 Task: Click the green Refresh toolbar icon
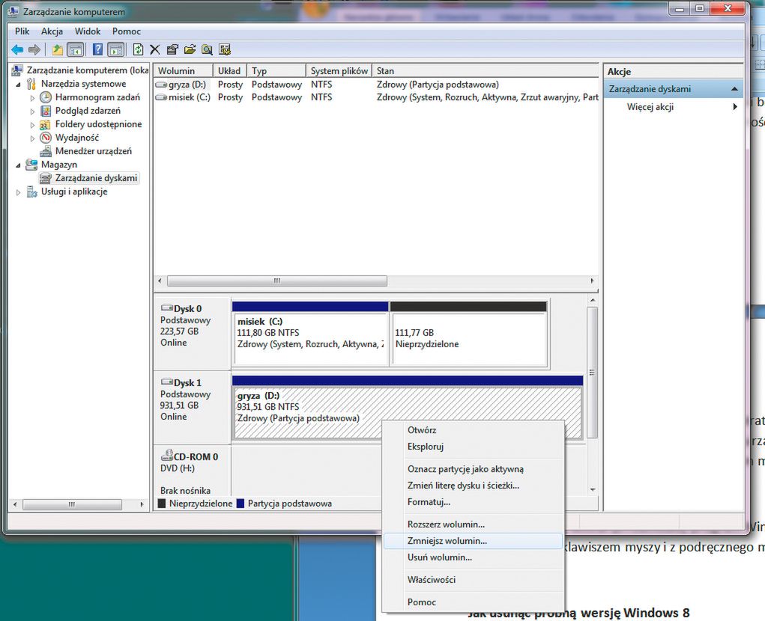point(138,49)
